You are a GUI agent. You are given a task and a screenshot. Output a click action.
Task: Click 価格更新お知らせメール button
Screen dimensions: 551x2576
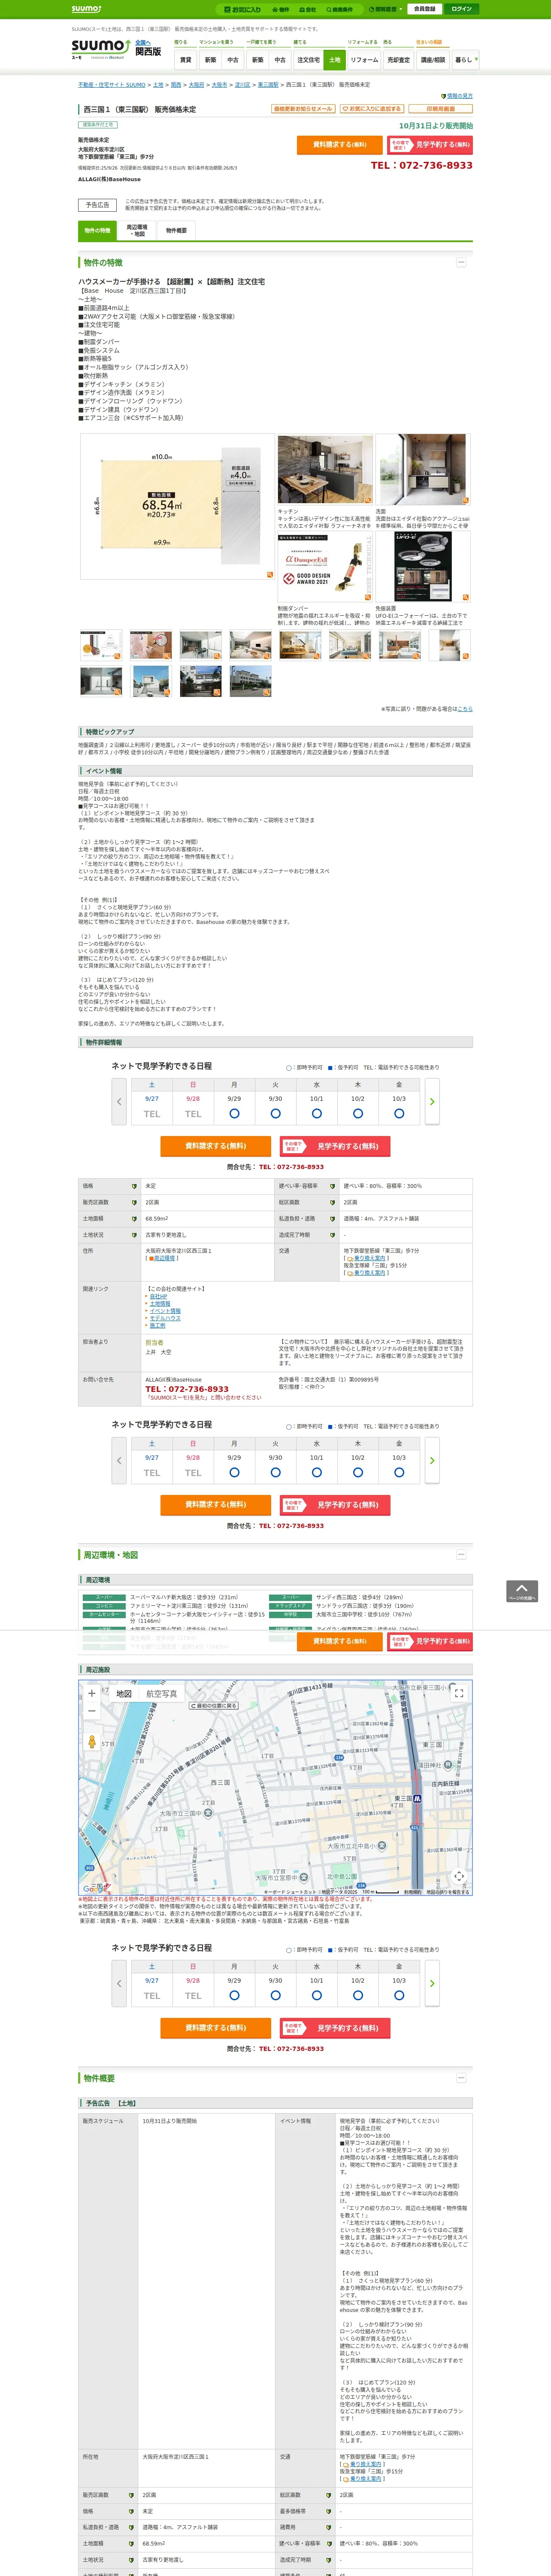(x=303, y=109)
